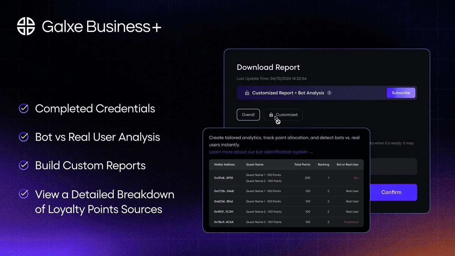Switch to the Overall report tab
455x256 pixels.
click(248, 115)
